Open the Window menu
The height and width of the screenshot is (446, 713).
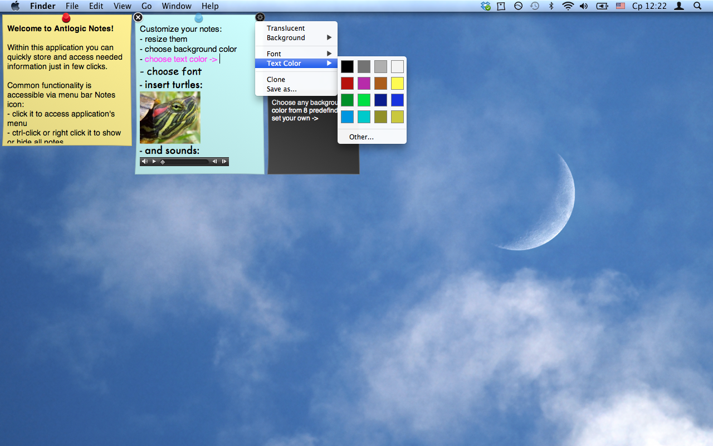[177, 6]
